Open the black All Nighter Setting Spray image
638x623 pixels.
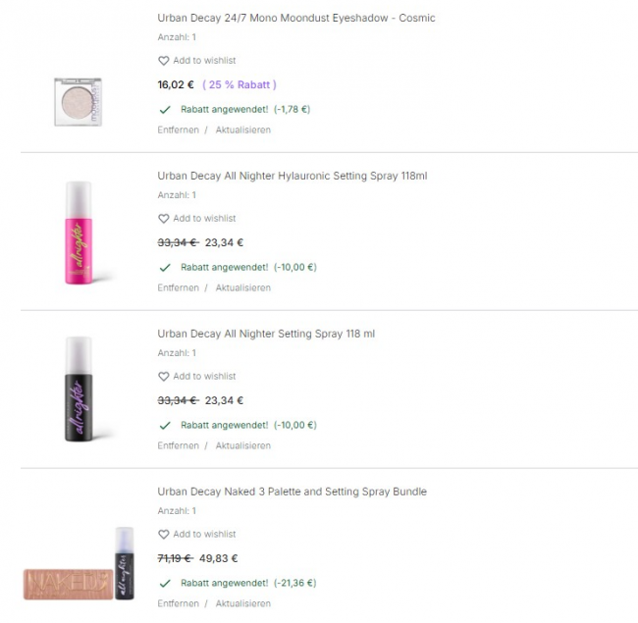click(80, 389)
